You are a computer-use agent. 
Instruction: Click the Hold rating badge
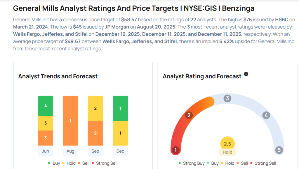(x=227, y=152)
